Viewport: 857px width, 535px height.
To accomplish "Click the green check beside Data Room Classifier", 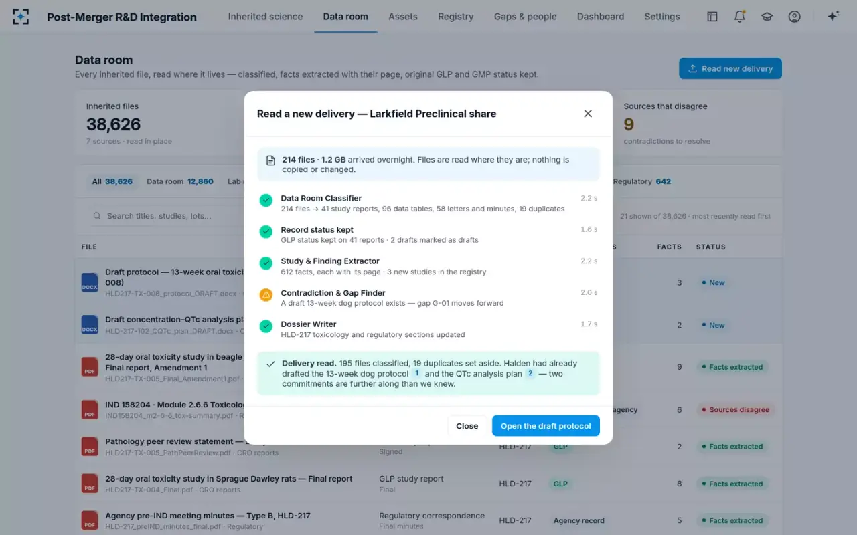I will tap(266, 200).
